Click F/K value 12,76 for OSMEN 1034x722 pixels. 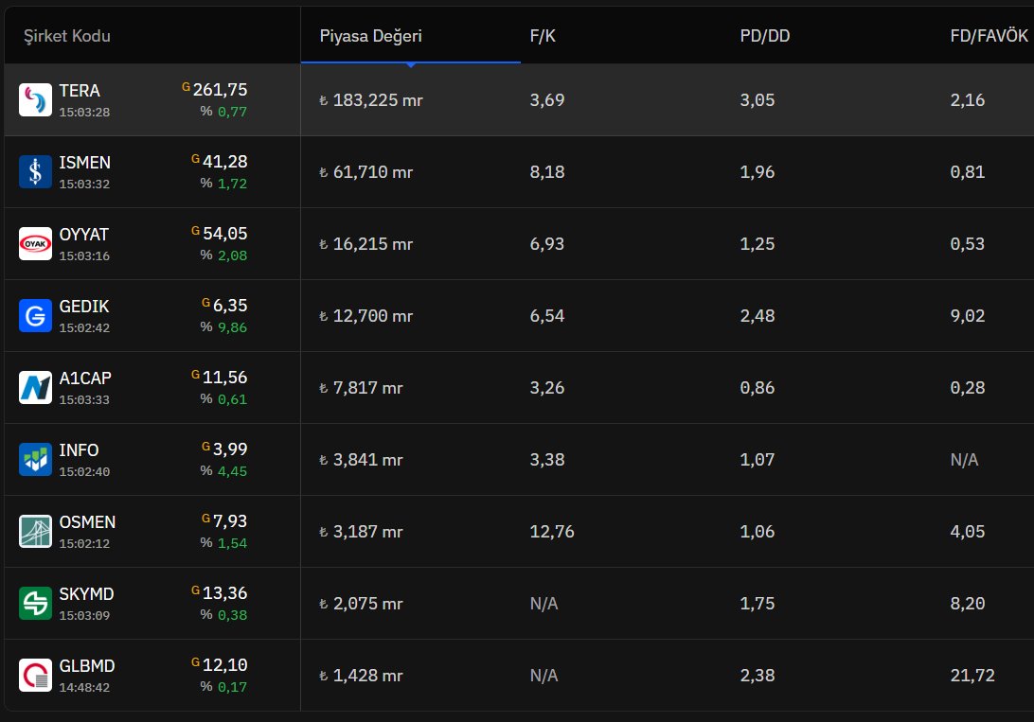(552, 531)
